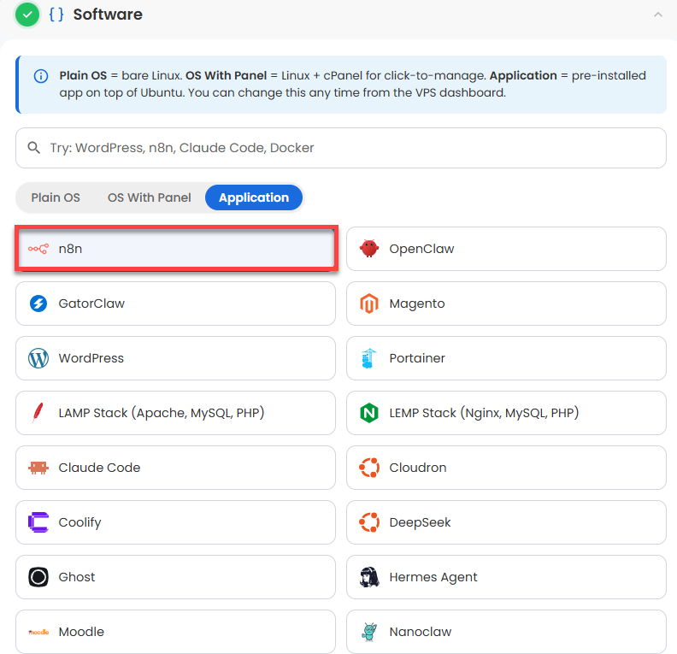Click the Claude Code pixel icon
Screen dimensions: 677x654
click(x=38, y=468)
